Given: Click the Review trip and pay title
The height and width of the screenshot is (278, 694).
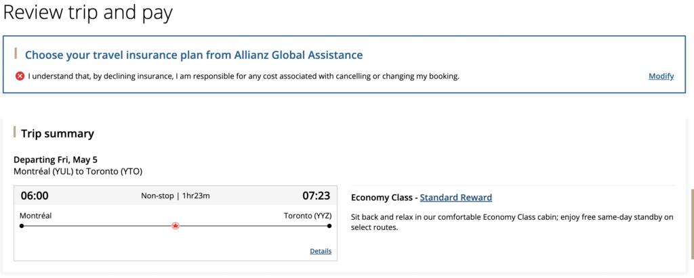Looking at the screenshot, I should click(x=87, y=12).
